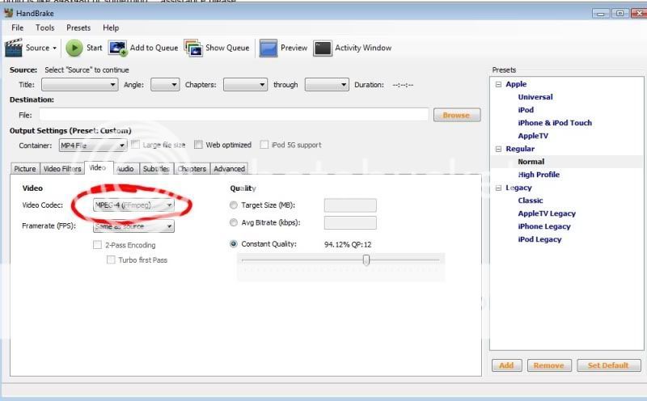Open the Tools menu

pos(45,27)
